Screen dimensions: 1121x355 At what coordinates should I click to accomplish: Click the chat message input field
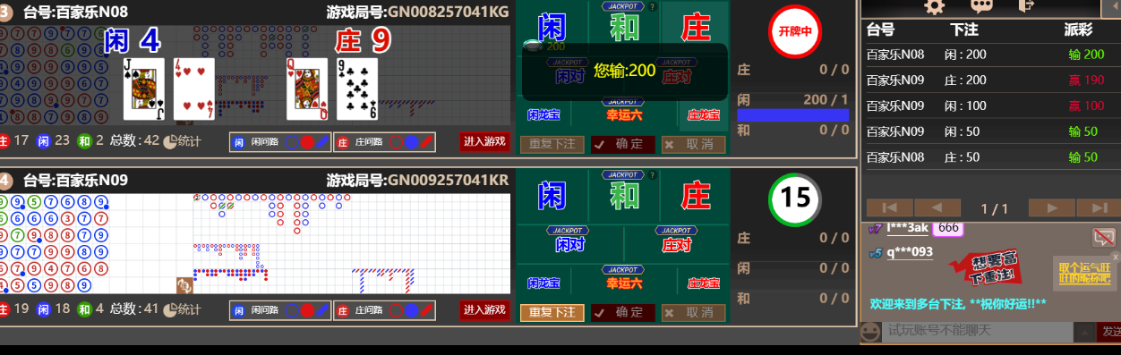(978, 331)
